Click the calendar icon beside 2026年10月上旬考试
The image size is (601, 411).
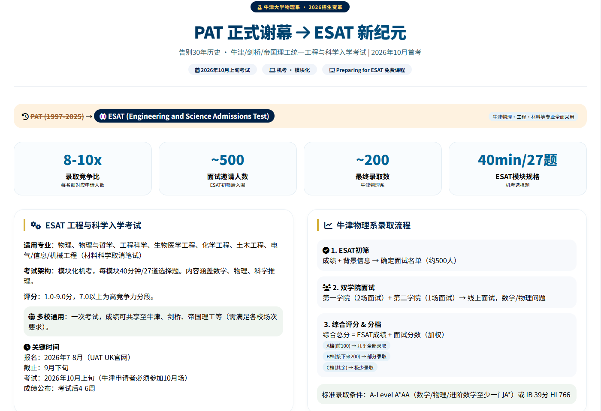tap(197, 70)
